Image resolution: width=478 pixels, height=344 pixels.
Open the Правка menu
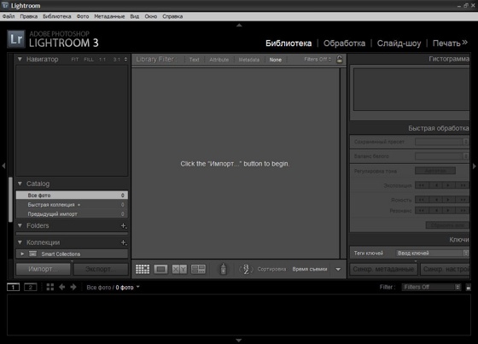(x=29, y=16)
